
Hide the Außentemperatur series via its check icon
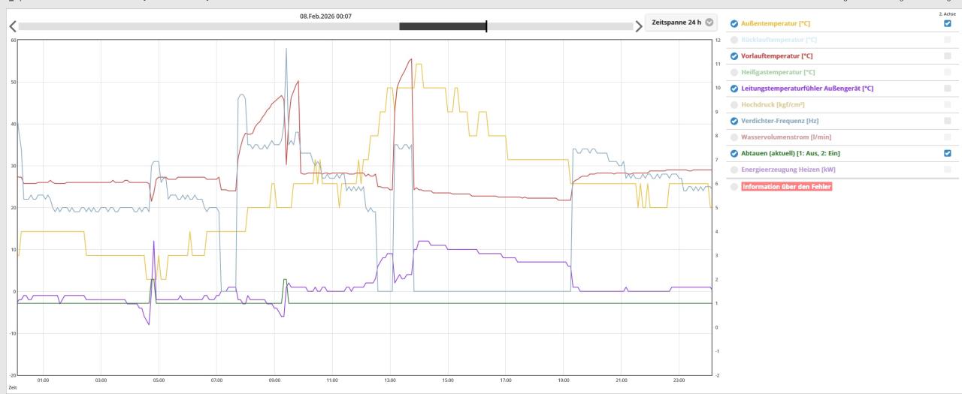[x=734, y=24]
